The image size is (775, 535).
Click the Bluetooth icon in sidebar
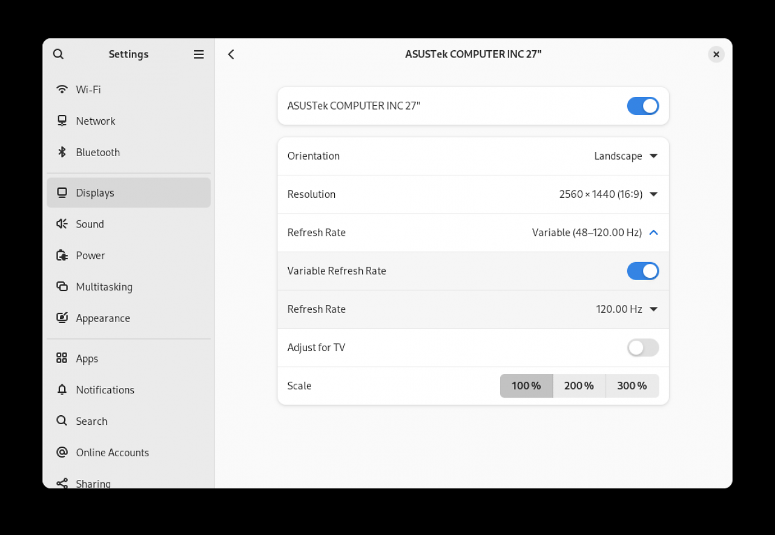pyautogui.click(x=62, y=153)
